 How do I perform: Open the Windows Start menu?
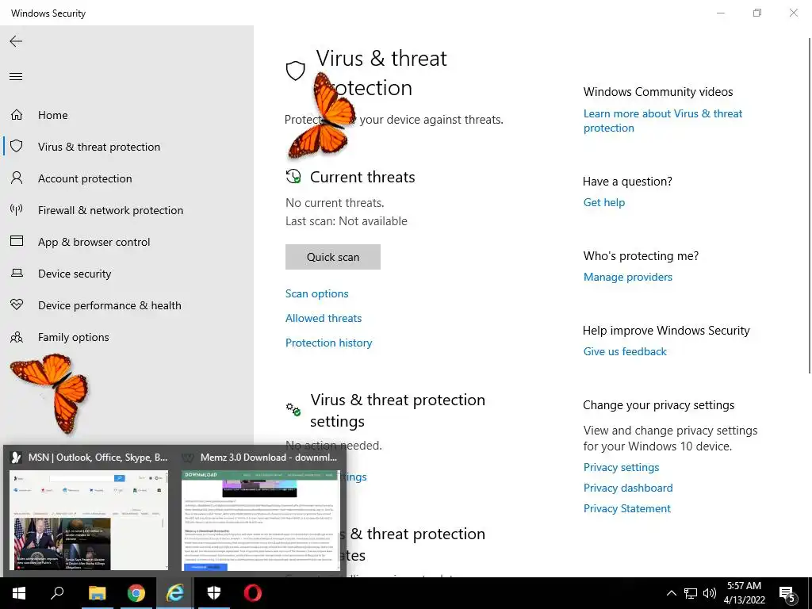19,593
